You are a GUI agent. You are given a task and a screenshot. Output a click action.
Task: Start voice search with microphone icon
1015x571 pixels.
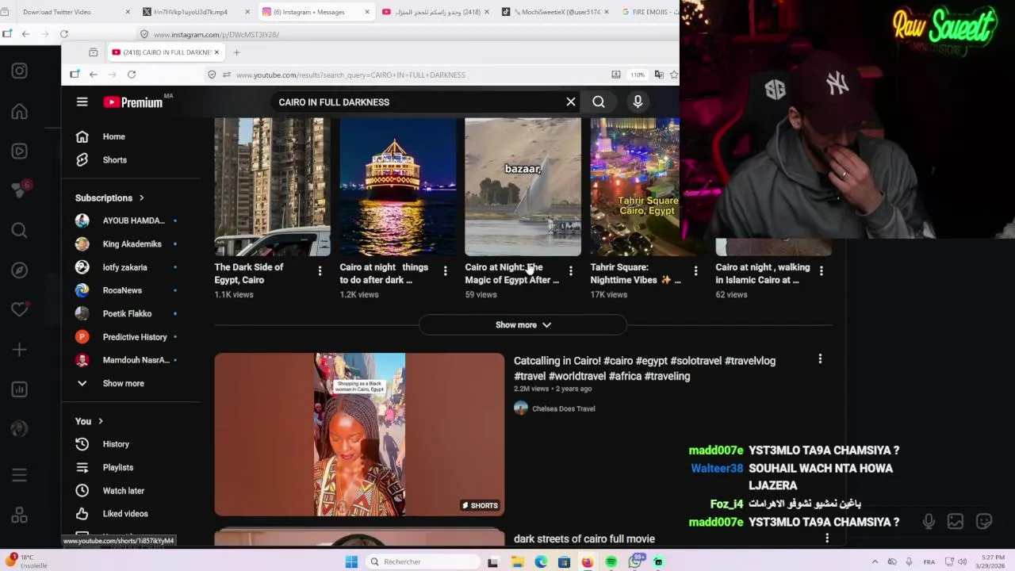pyautogui.click(x=638, y=102)
